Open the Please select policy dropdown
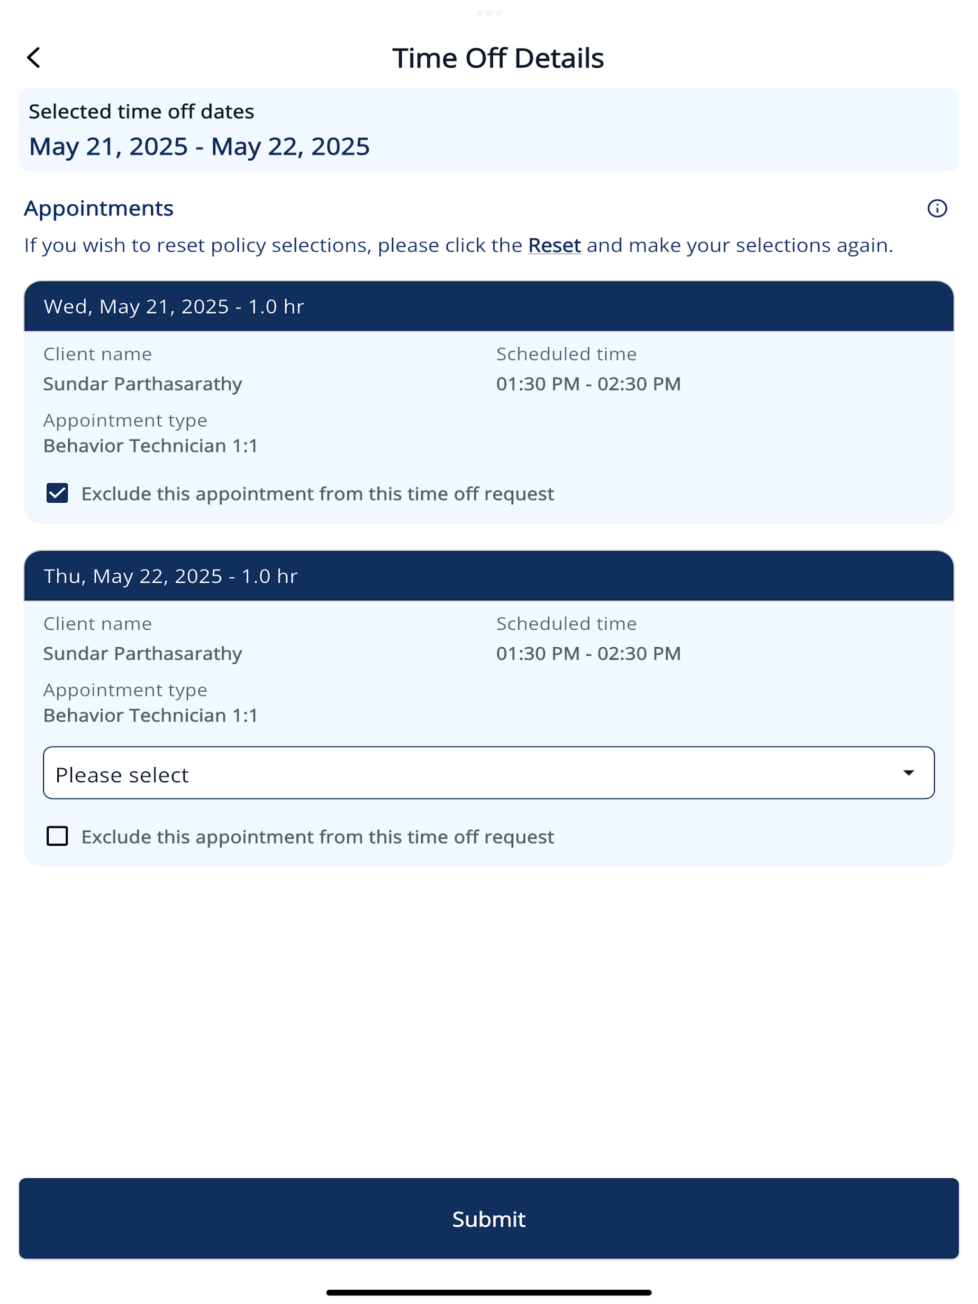The height and width of the screenshot is (1304, 978). (x=489, y=773)
